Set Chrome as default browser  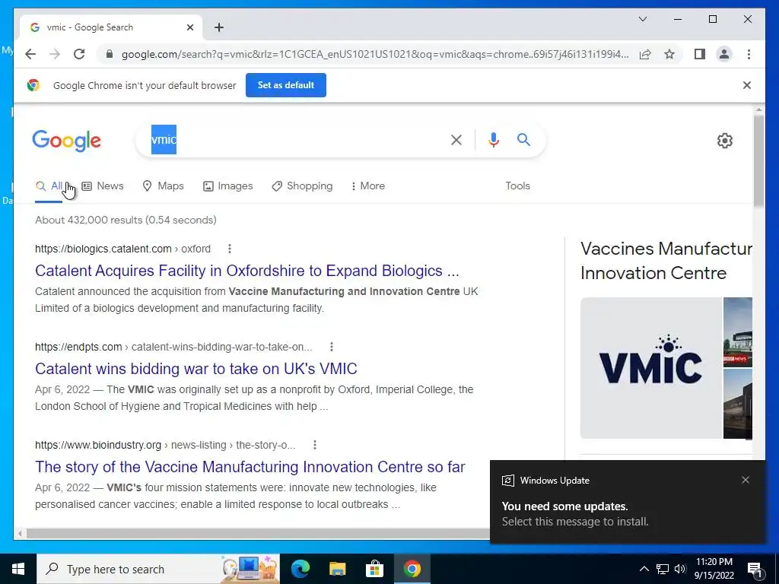point(286,85)
